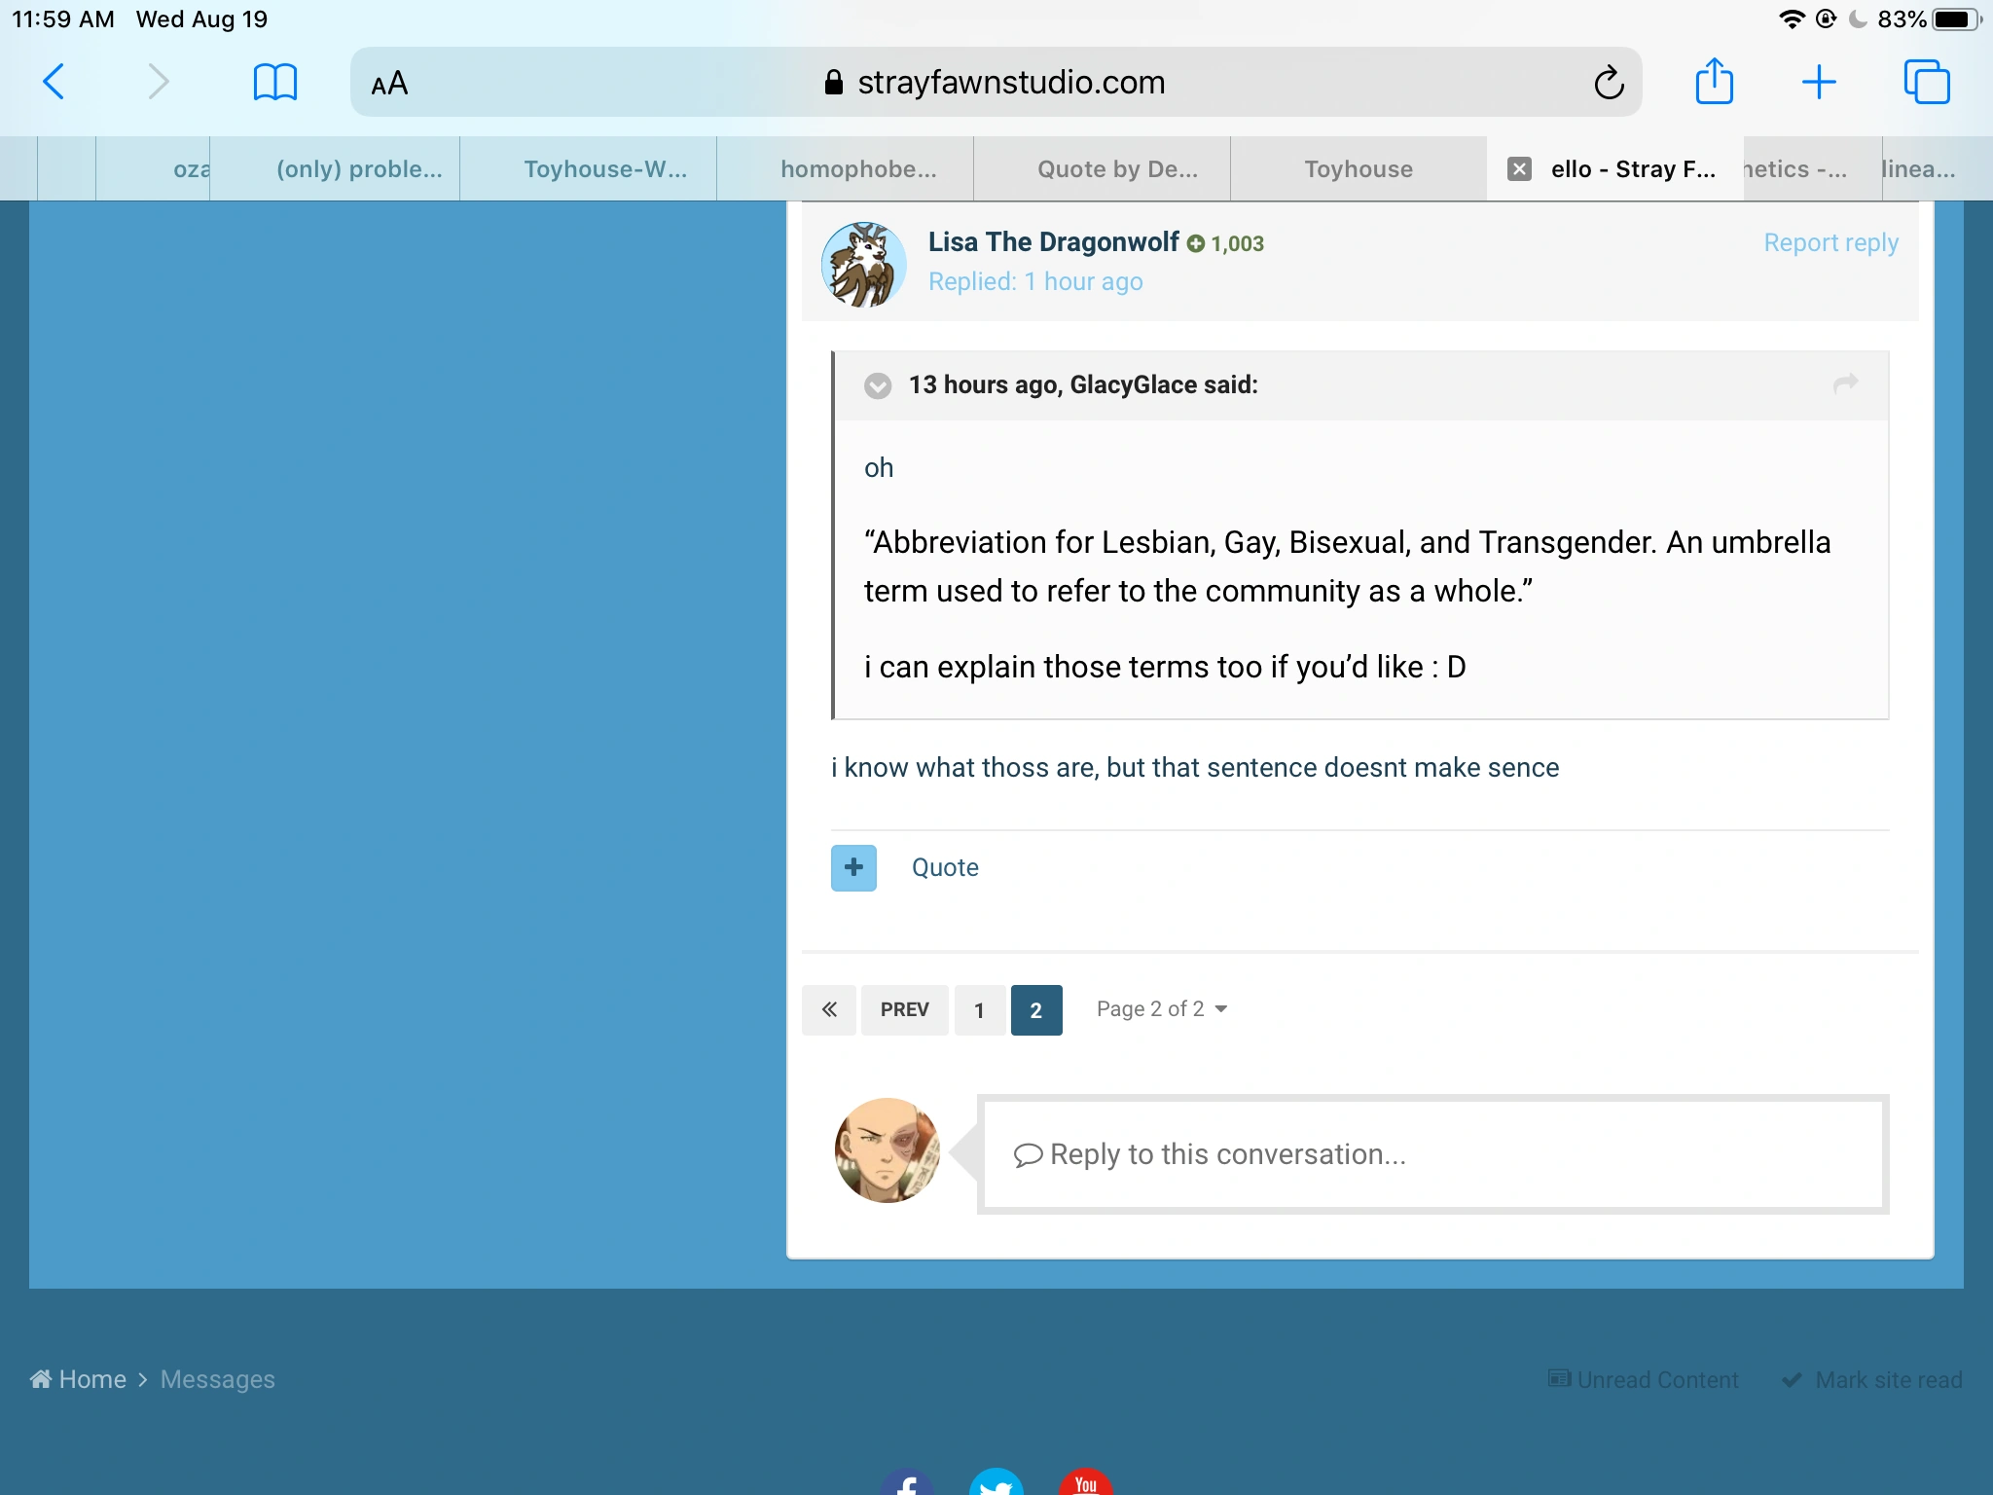The width and height of the screenshot is (1993, 1495).
Task: Click the quote share arrow icon
Action: coord(1845,383)
